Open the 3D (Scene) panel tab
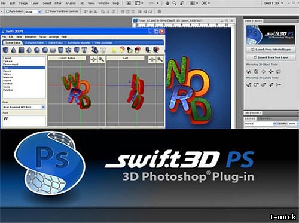The image size is (299, 223). pyautogui.click(x=253, y=113)
